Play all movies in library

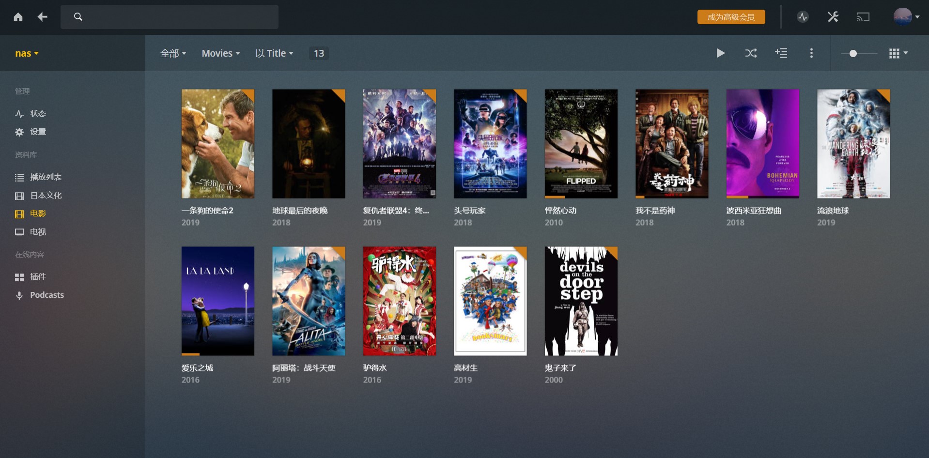[721, 53]
